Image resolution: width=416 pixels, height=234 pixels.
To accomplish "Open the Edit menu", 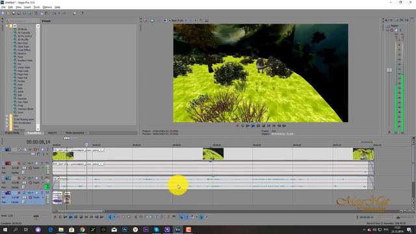I will tap(10, 7).
